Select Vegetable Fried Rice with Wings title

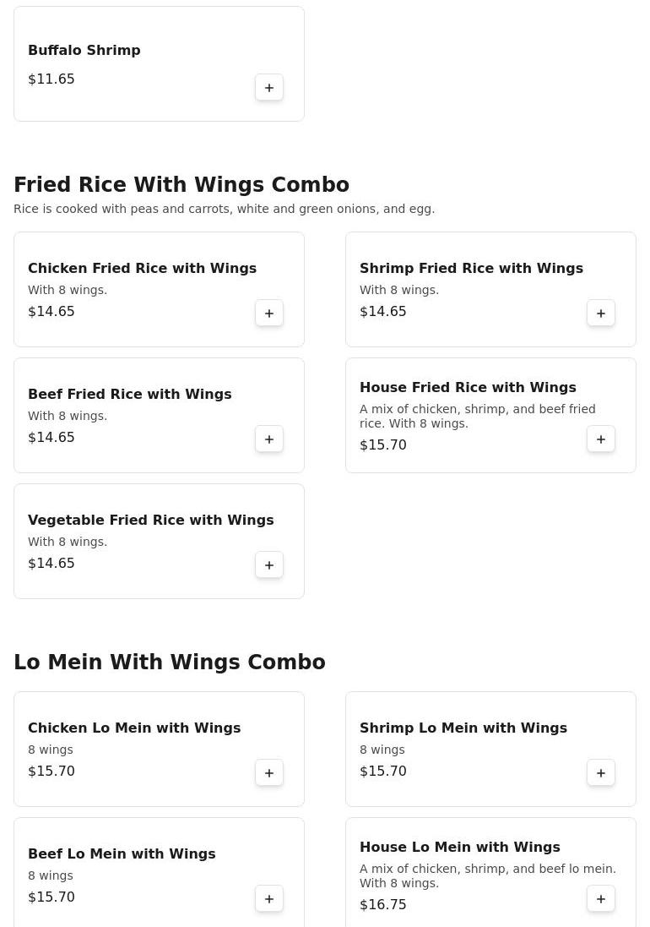(x=150, y=521)
